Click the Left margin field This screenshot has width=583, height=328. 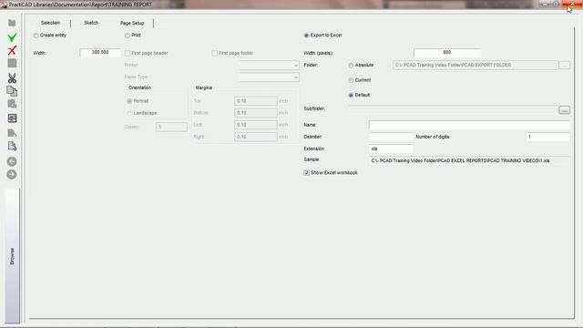click(256, 125)
